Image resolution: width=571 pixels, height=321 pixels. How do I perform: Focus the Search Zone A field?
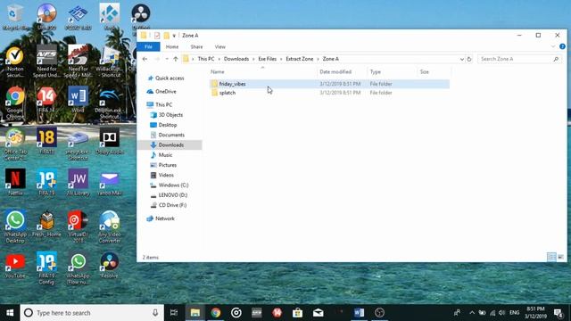519,59
